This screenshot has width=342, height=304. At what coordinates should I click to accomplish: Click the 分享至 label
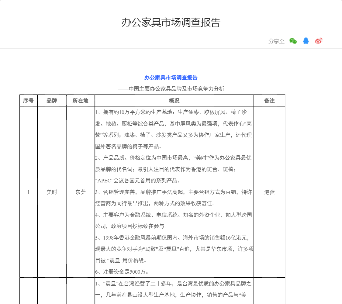[276, 41]
